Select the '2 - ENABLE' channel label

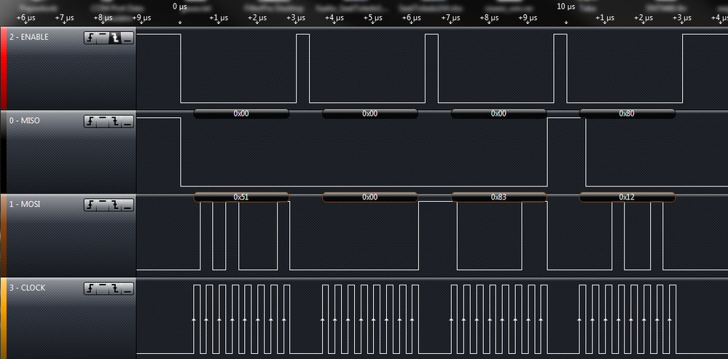click(29, 37)
